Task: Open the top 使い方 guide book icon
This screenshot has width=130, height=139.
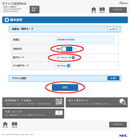Action: coord(102,10)
